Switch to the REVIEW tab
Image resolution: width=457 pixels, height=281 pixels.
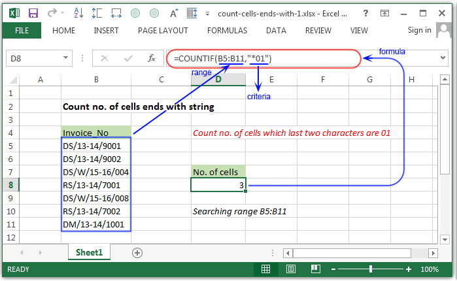318,30
